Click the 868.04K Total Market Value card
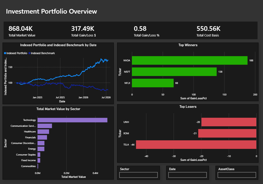Viewport: 263px width, 184px height. point(22,31)
